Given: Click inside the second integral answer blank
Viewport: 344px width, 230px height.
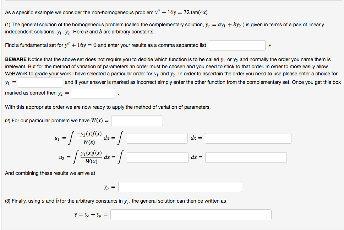Looking at the screenshot, I should [158, 157].
